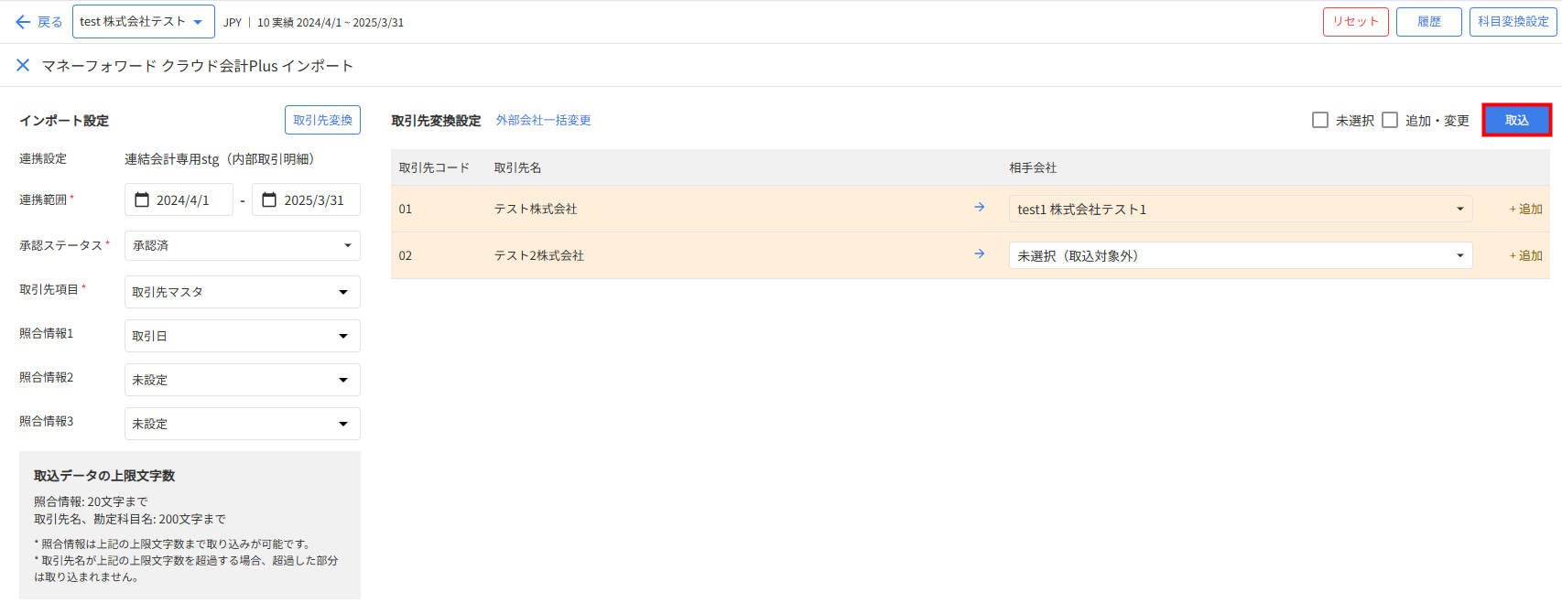Image resolution: width=1562 pixels, height=614 pixels.
Task: Open the 照合情報1 dropdown showing 取引日
Action: [243, 336]
